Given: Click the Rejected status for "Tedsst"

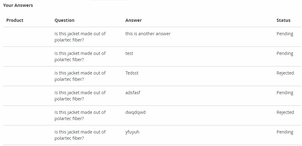Looking at the screenshot, I should 285,73.
